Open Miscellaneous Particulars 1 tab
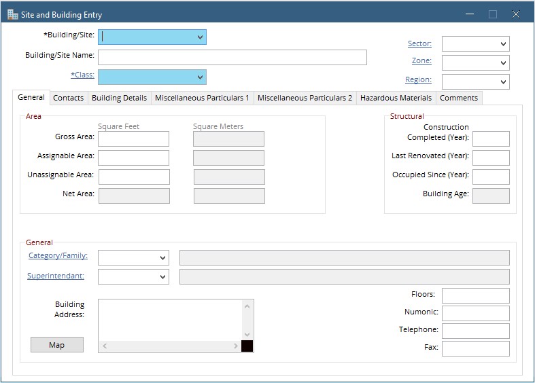Viewport: 535px width, 383px height. click(202, 98)
